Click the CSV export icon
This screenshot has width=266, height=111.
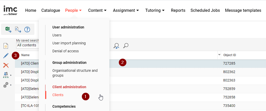coord(18,29)
